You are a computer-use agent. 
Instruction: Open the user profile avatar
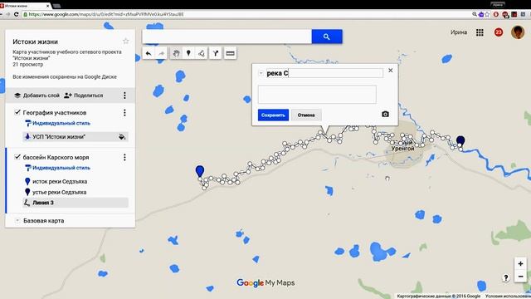coord(518,32)
